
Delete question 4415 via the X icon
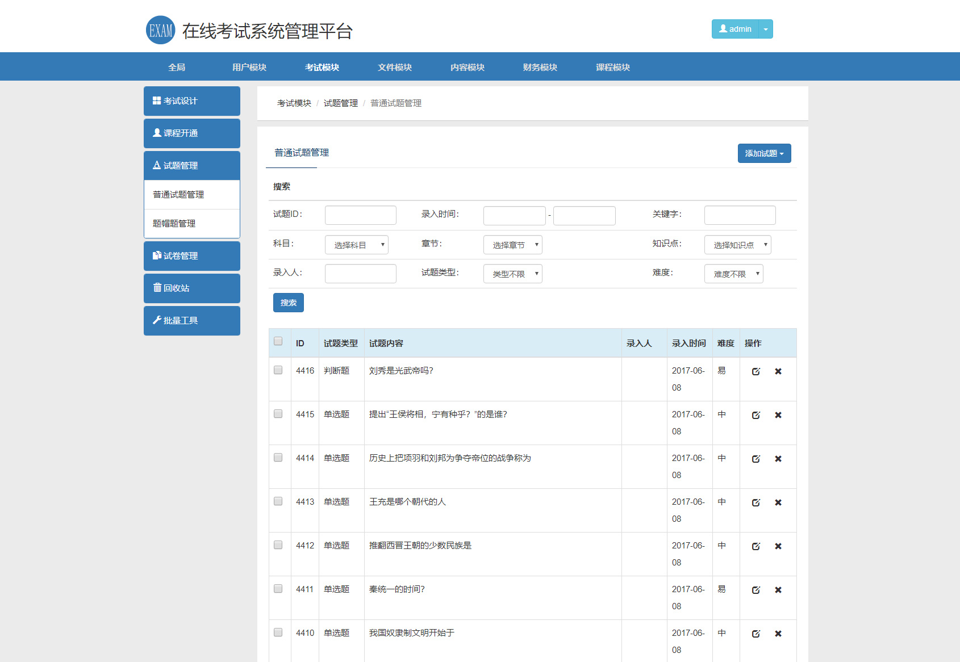click(x=778, y=415)
